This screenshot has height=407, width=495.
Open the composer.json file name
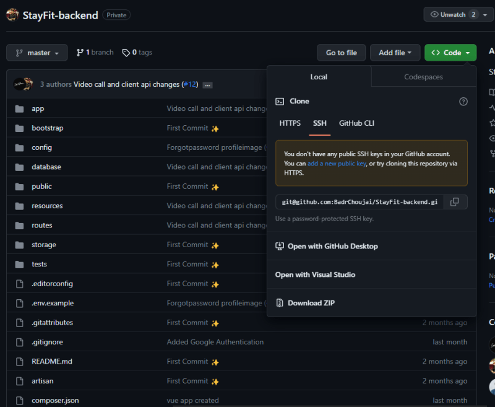pos(55,400)
